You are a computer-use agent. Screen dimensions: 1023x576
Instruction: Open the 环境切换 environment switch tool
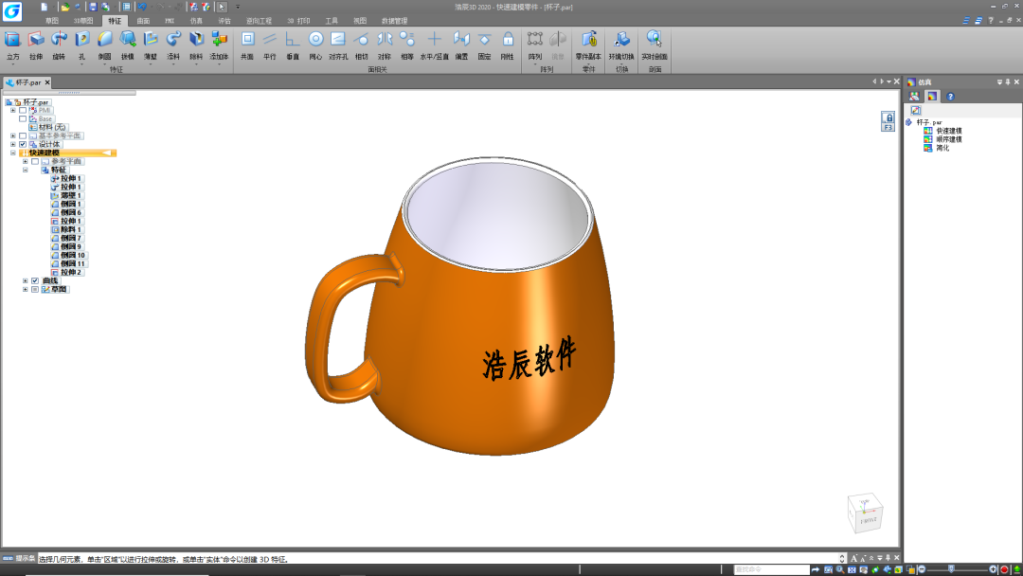click(621, 45)
